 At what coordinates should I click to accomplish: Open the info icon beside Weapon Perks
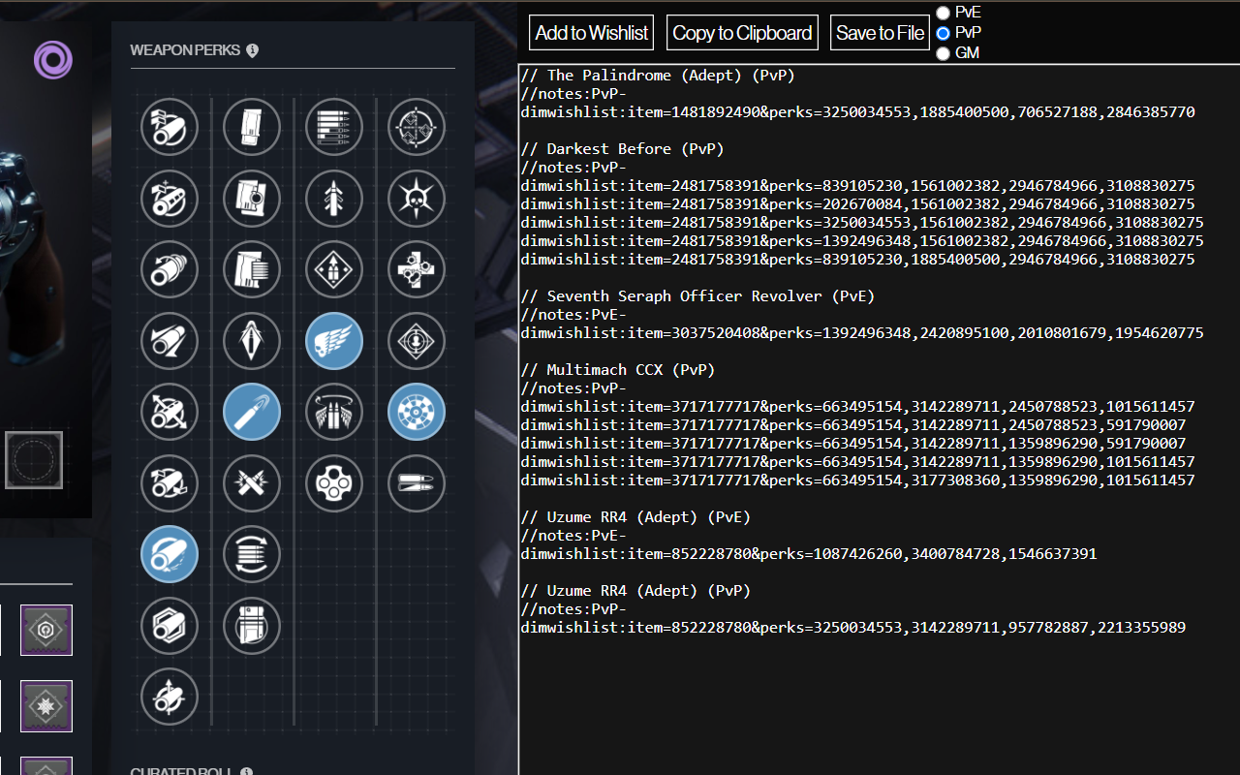(x=252, y=50)
